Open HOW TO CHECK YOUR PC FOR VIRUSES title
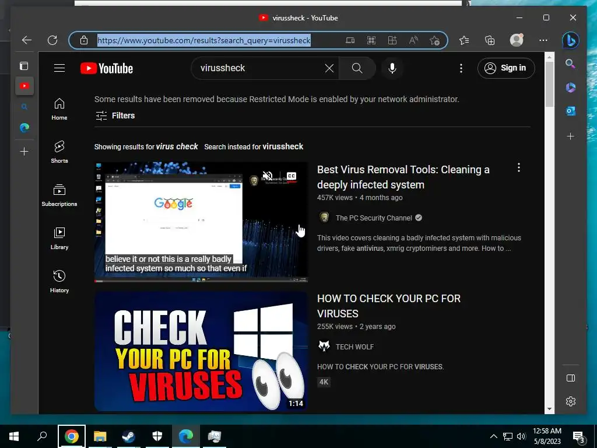 pyautogui.click(x=389, y=306)
